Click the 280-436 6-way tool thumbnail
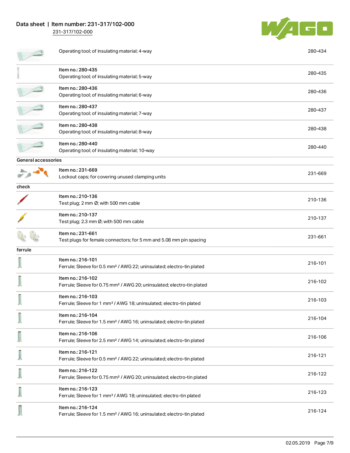 pos(30,91)
